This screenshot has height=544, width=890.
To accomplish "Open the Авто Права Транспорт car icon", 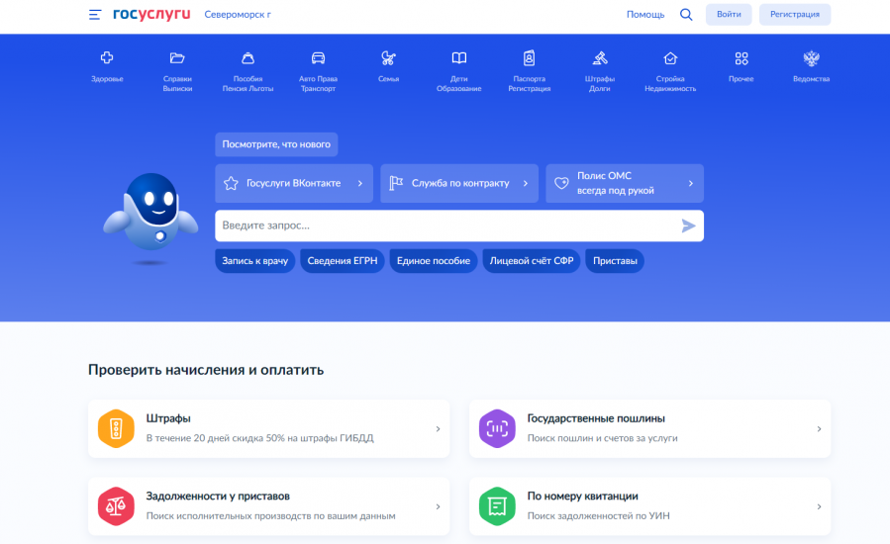I will (318, 57).
